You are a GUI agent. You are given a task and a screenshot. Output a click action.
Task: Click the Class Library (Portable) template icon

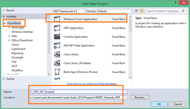[57, 63]
